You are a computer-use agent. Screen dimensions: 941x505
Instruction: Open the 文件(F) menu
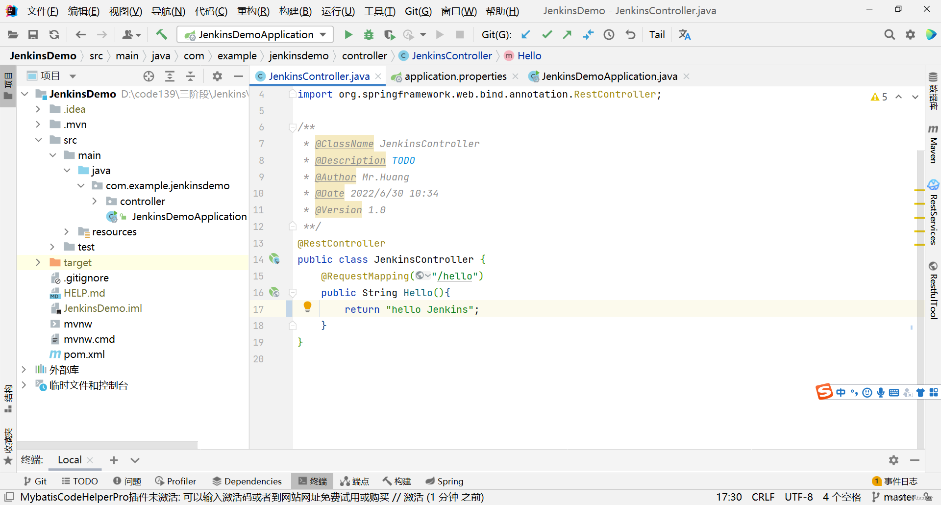click(43, 11)
